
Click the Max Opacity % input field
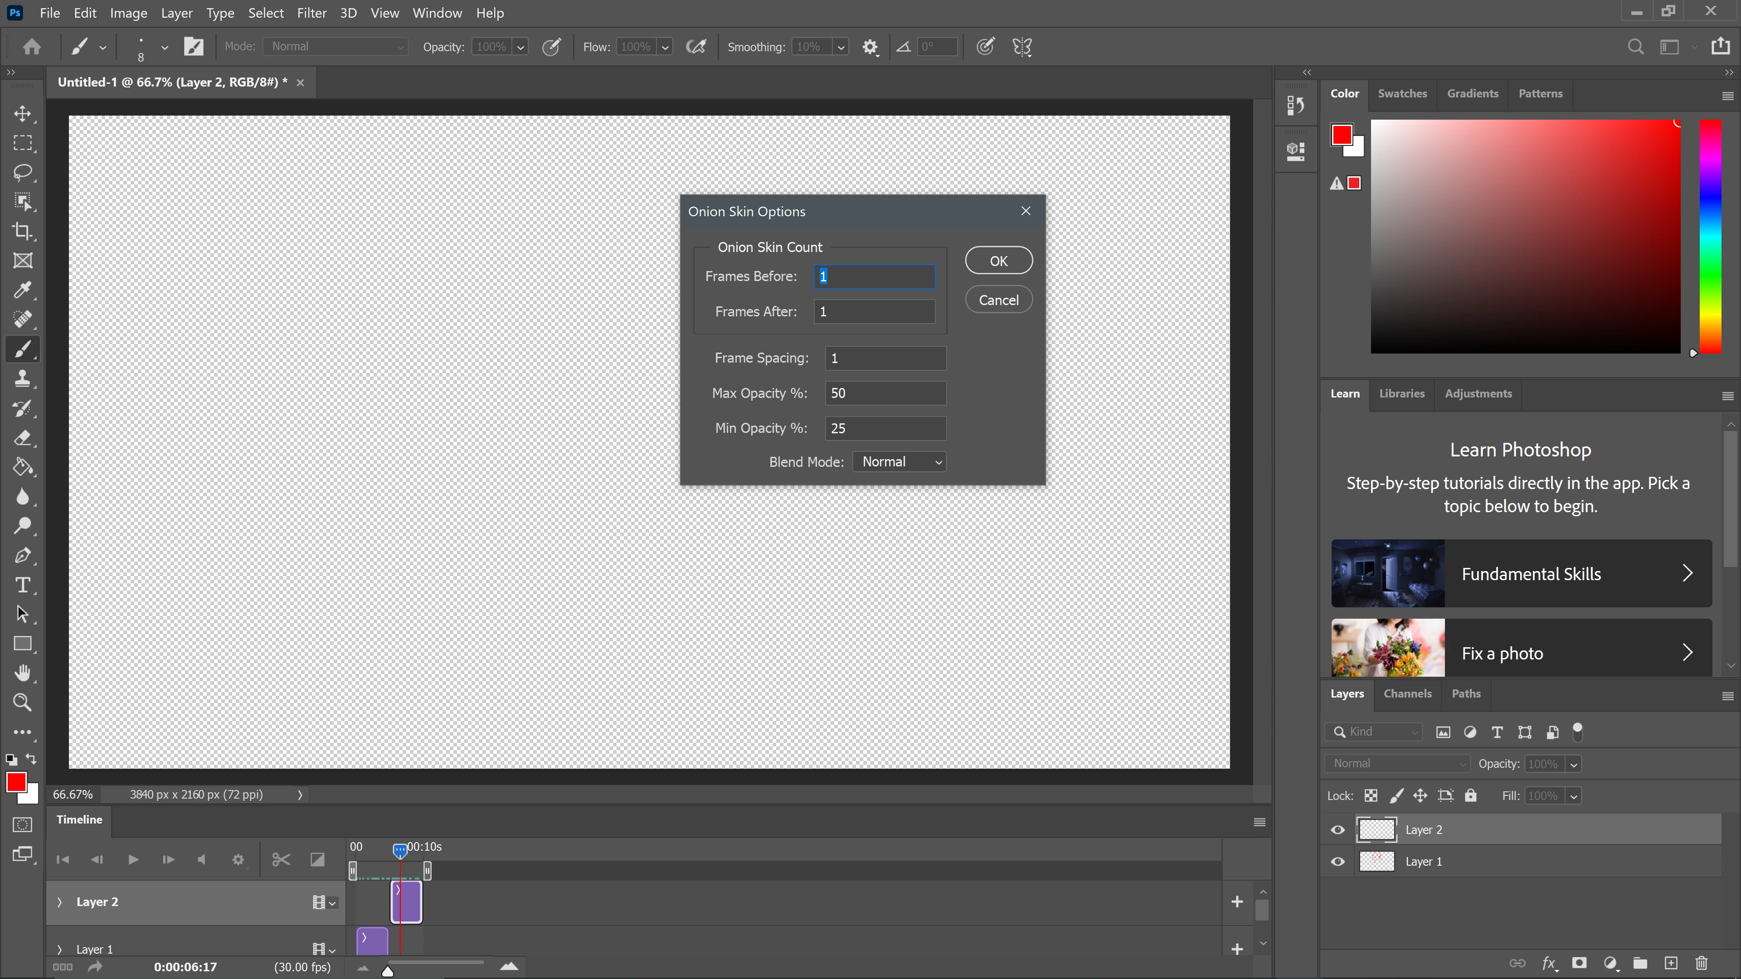(885, 393)
